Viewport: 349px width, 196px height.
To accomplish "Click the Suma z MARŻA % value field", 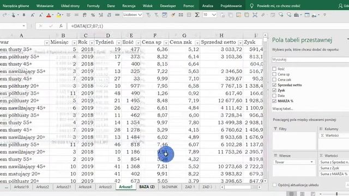I will click(334, 174).
